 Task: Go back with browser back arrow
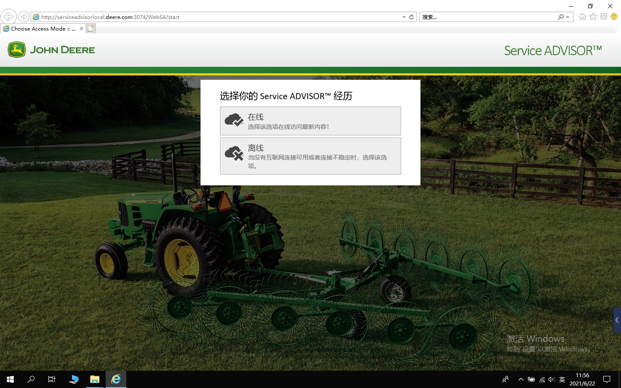pyautogui.click(x=8, y=17)
